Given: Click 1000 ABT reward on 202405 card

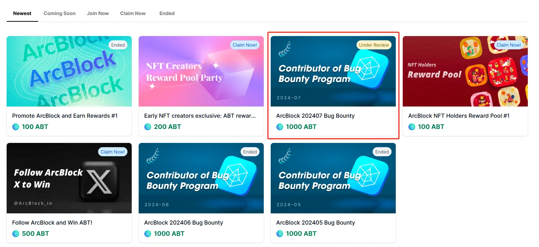Looking at the screenshot, I should [x=301, y=234].
